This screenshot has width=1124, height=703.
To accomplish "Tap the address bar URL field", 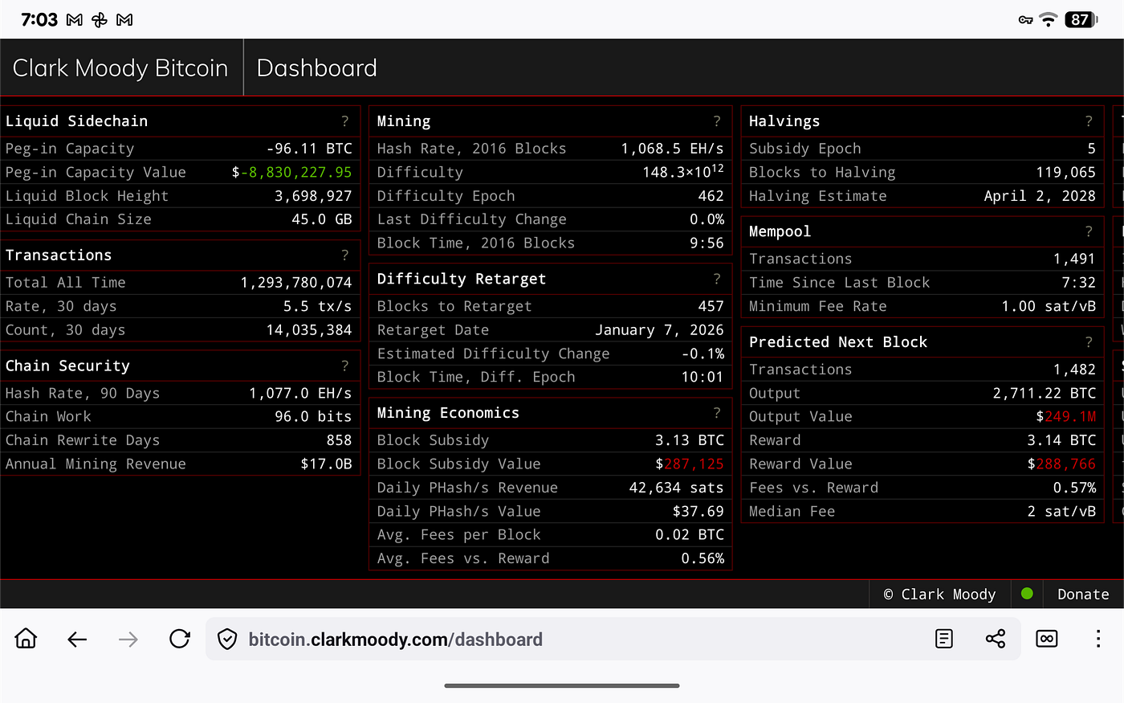I will pos(613,640).
